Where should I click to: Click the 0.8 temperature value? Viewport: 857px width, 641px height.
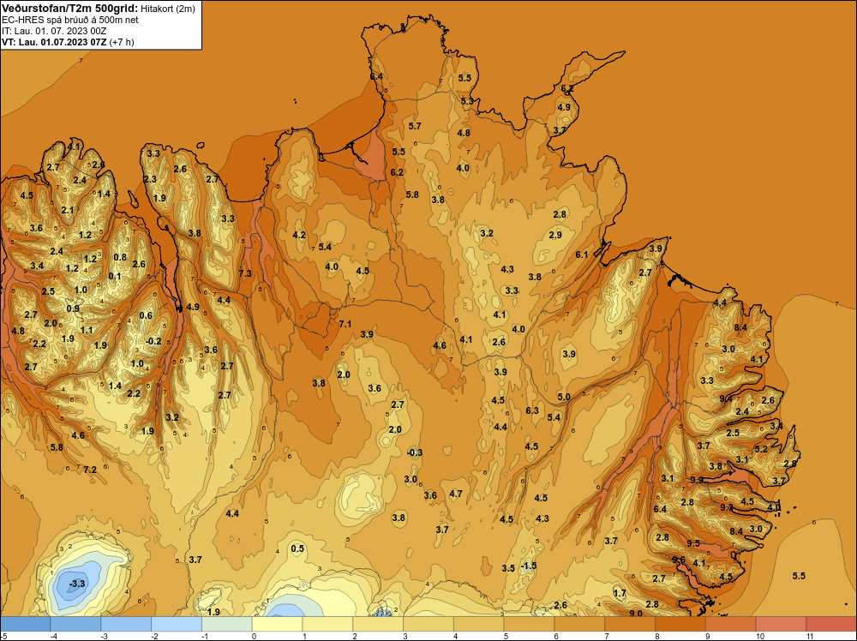pos(120,257)
